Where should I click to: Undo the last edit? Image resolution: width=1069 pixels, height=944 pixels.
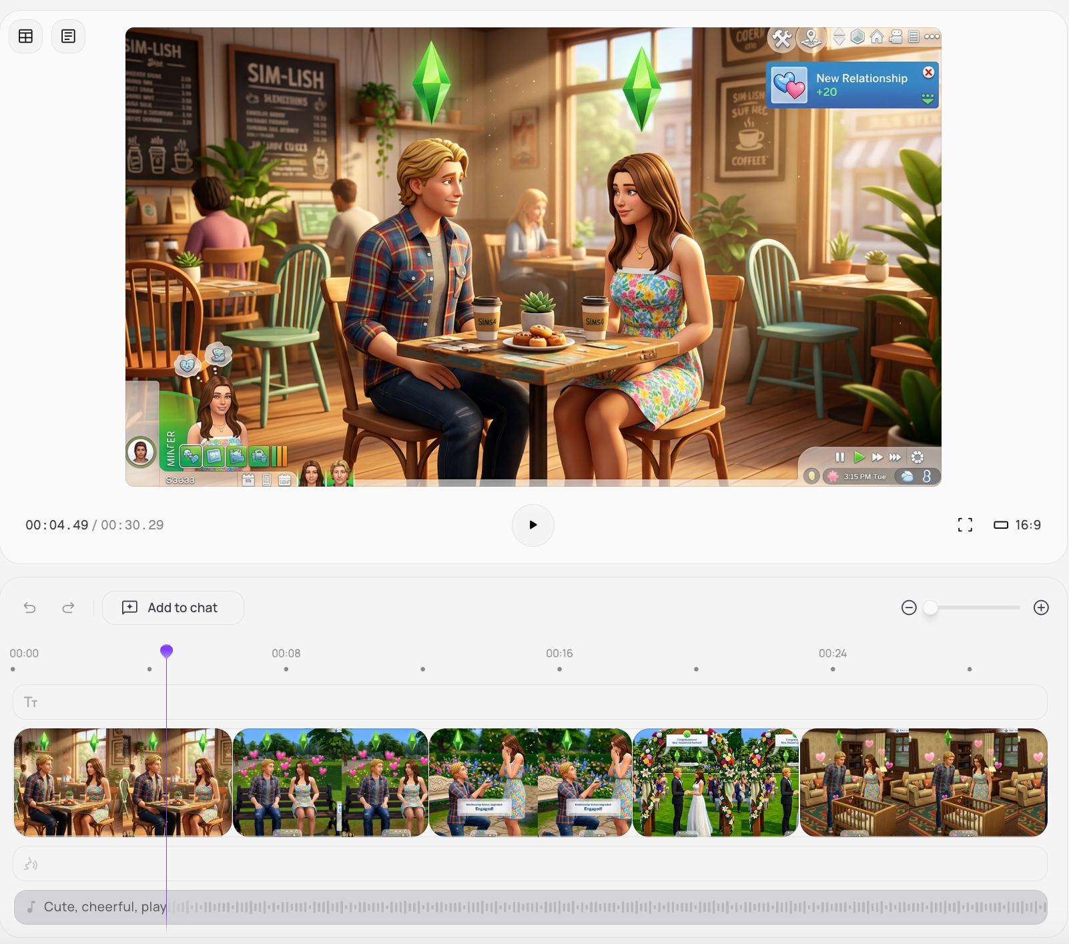[x=30, y=608]
